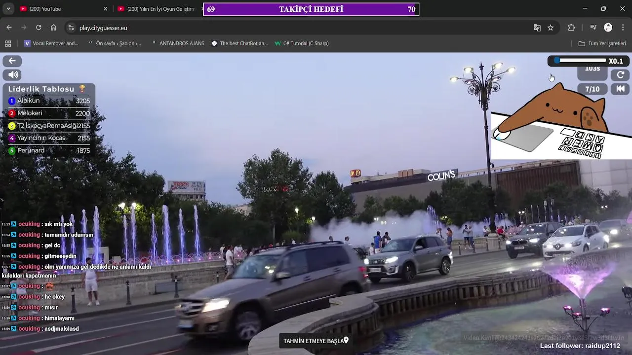Bookmark this page with the star icon

pos(551,28)
